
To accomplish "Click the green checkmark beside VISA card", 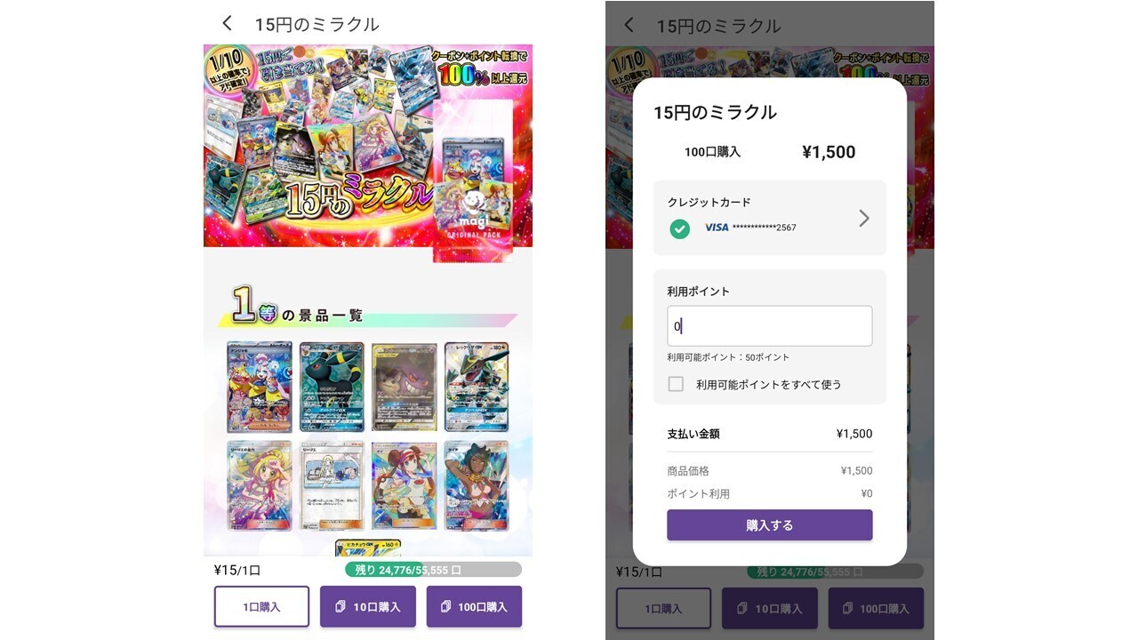I will [680, 228].
